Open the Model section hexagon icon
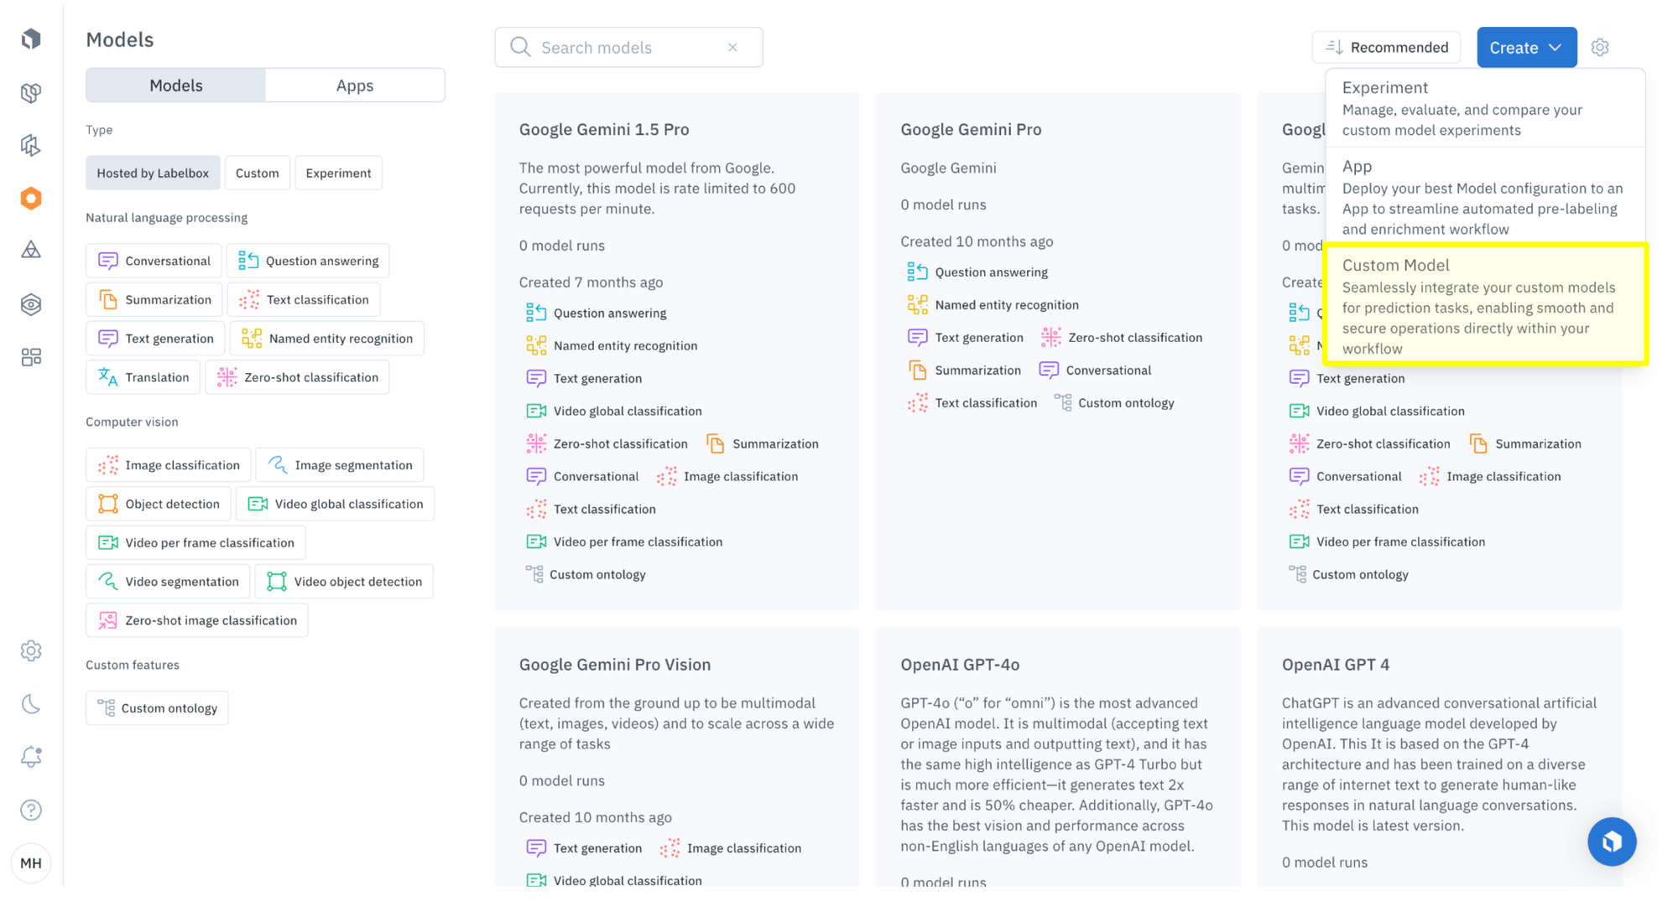This screenshot has width=1678, height=912. [31, 199]
